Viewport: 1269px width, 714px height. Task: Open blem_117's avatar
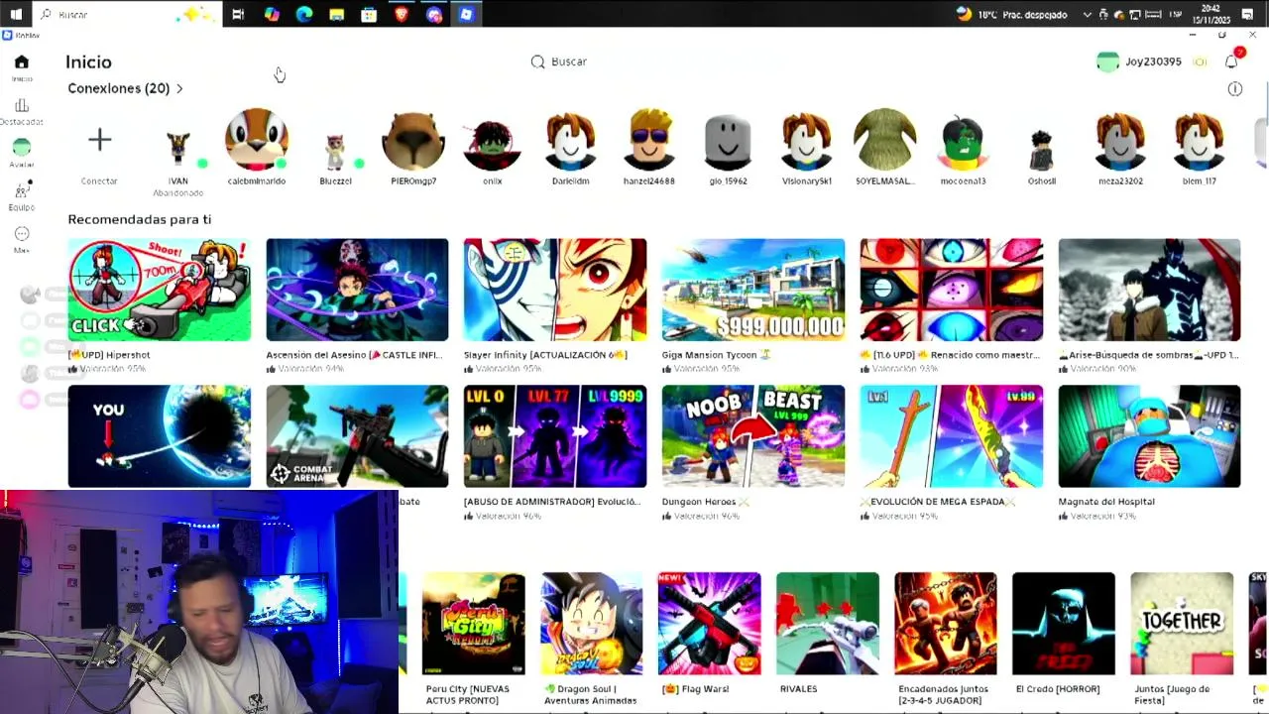[1199, 141]
